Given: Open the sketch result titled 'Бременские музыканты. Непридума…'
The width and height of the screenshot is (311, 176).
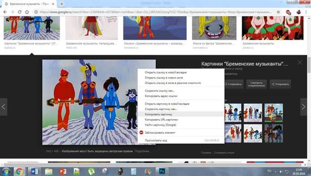Looking at the screenshot, I should tap(92, 28).
